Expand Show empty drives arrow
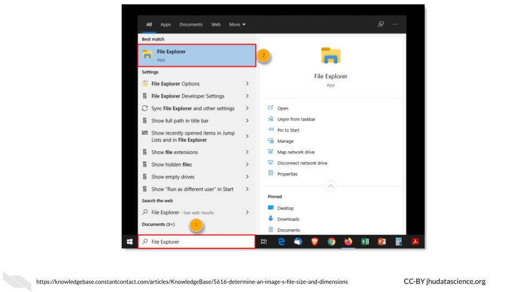This screenshot has height=292, width=519. [247, 177]
